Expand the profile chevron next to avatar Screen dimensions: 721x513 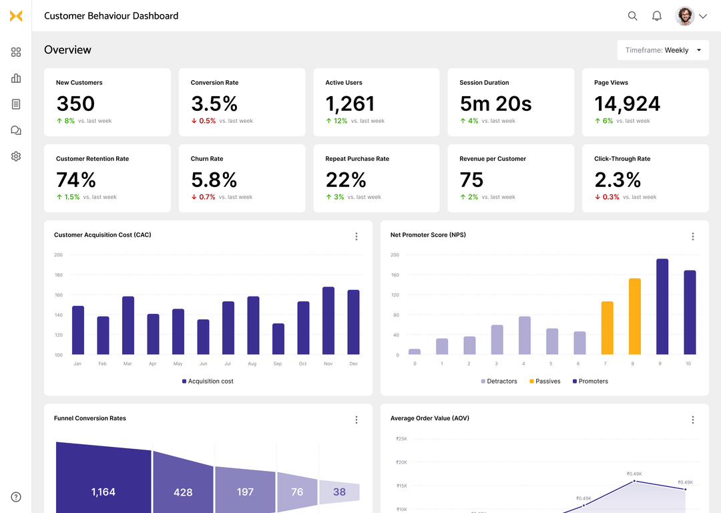[703, 15]
